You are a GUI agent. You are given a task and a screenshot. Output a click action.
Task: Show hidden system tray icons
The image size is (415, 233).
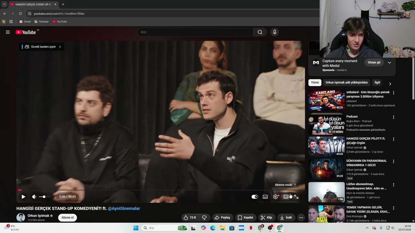pos(367,228)
